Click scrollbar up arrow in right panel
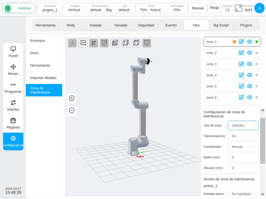 tap(263, 110)
